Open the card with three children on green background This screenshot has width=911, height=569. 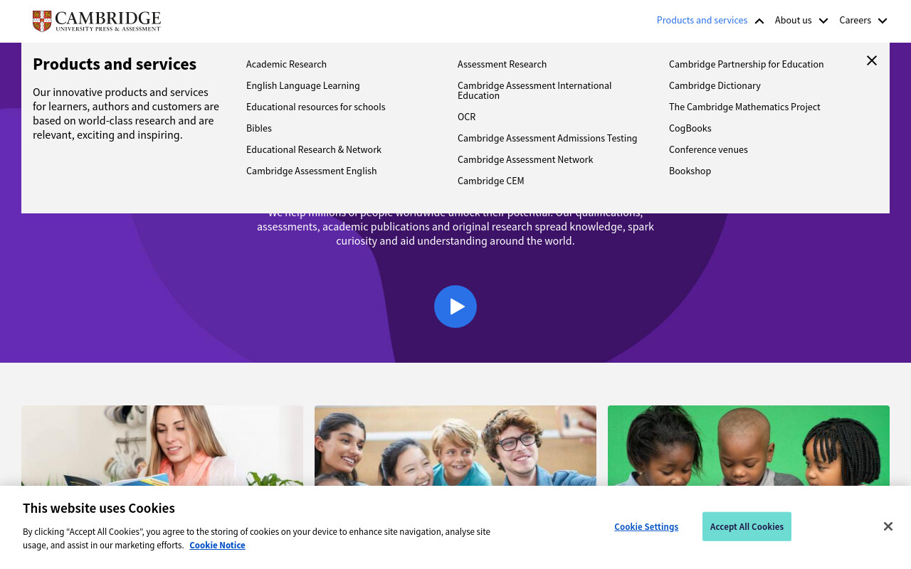coord(749,446)
